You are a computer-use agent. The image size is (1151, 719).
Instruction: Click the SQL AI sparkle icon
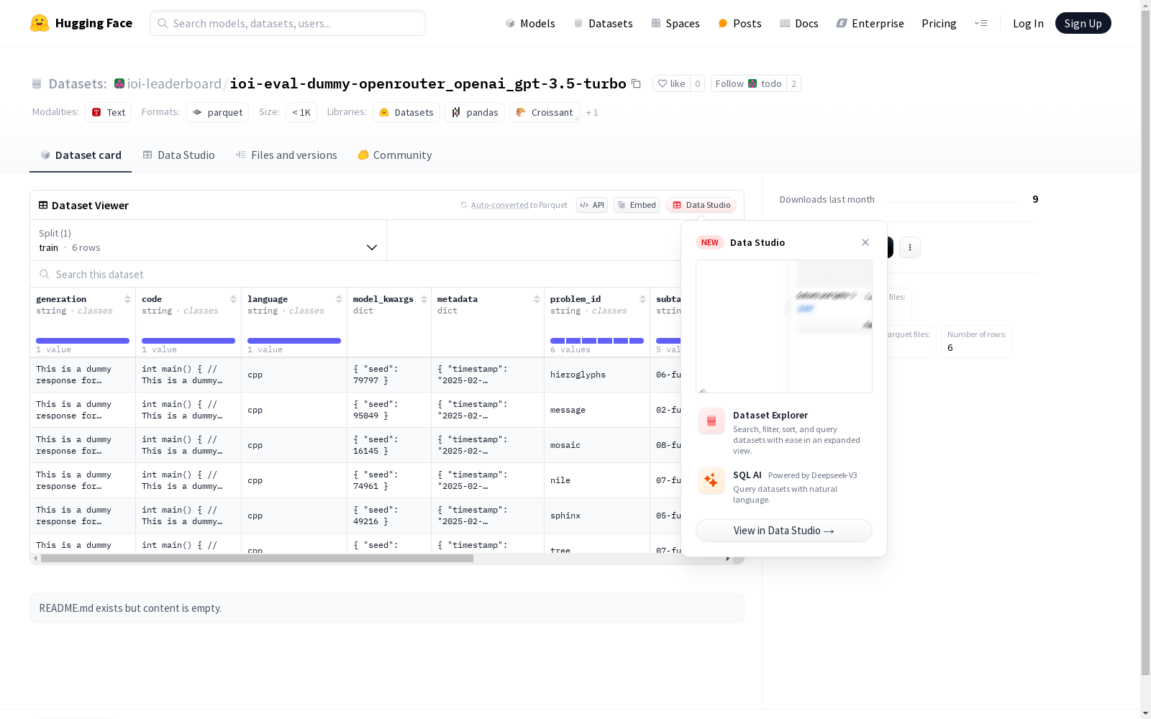pyautogui.click(x=711, y=480)
